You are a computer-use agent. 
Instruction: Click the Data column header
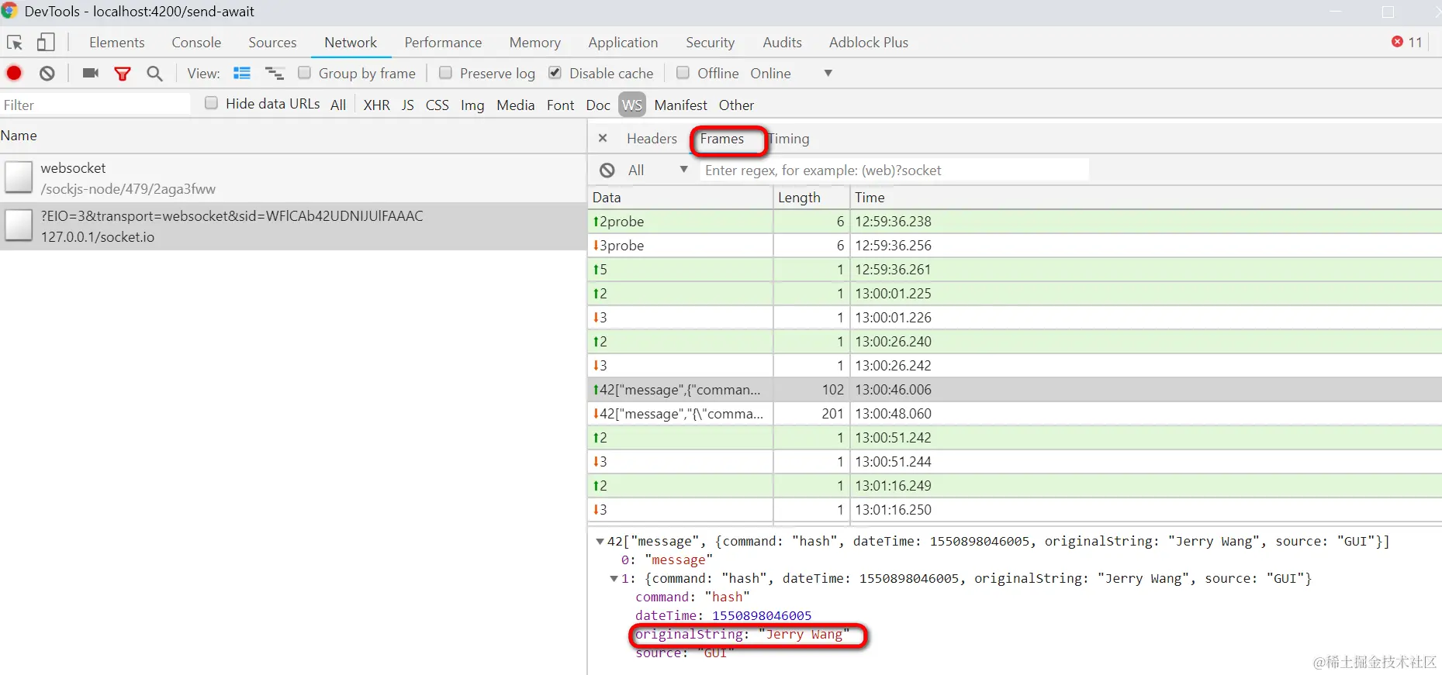click(x=680, y=198)
